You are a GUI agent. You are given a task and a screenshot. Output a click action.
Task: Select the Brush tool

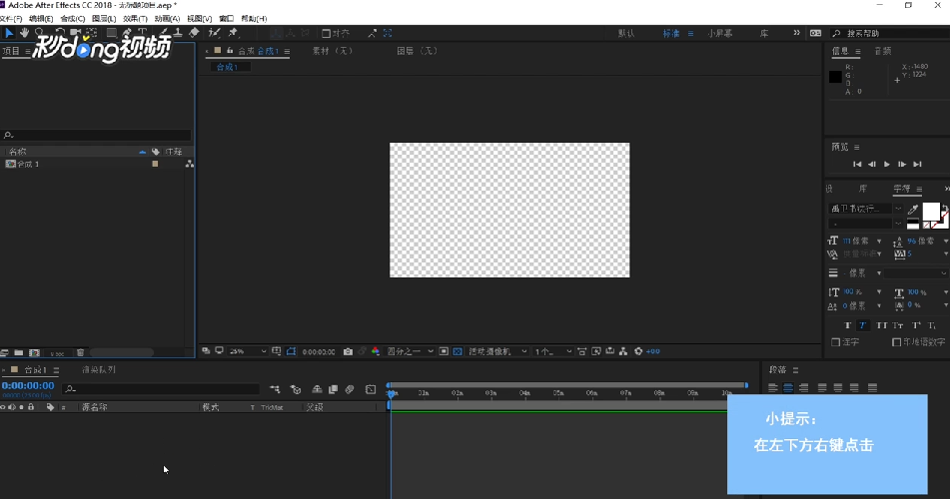coord(163,33)
